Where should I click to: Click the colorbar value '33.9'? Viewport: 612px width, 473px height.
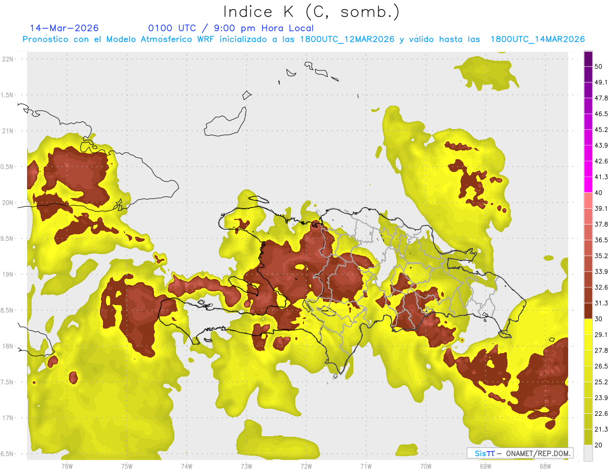click(x=601, y=271)
